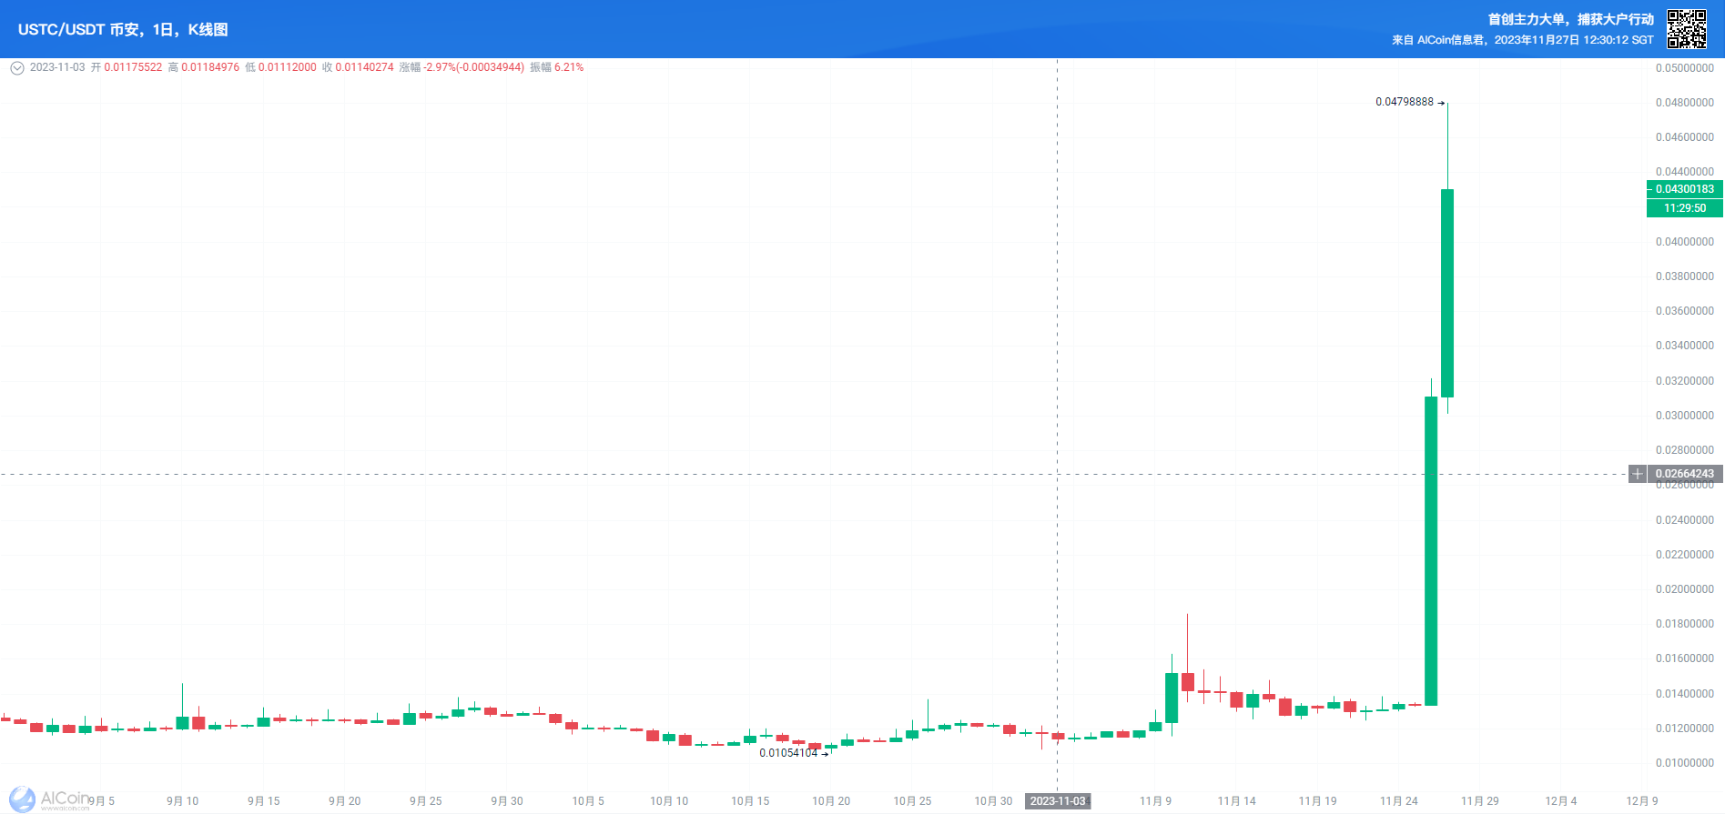Click price axis label 0.04000000
This screenshot has height=814, width=1725.
[x=1684, y=242]
